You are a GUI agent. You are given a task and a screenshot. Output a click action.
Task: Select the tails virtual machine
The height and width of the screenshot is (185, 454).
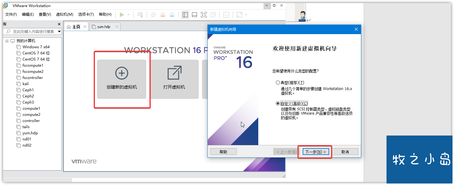26,127
